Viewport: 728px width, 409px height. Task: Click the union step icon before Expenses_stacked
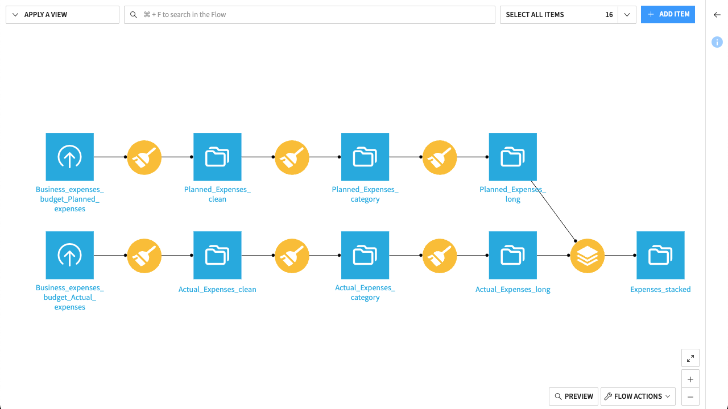pyautogui.click(x=587, y=255)
